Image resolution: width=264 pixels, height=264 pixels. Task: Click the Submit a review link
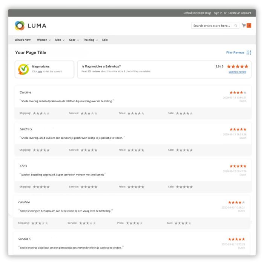[237, 72]
